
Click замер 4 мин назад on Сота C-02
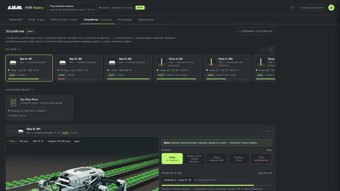click(x=226, y=75)
